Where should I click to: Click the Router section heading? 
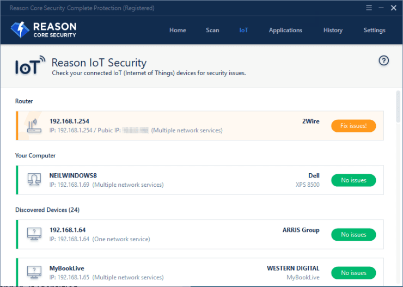click(24, 101)
